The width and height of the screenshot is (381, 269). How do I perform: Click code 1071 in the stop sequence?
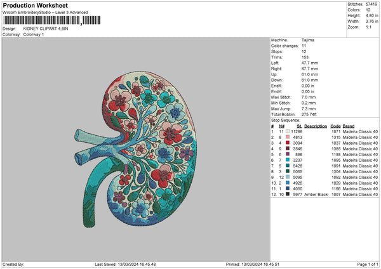coord(336,131)
